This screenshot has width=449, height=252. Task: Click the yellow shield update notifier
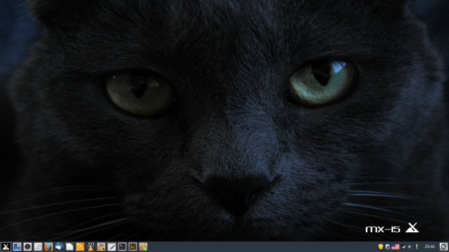pos(380,247)
